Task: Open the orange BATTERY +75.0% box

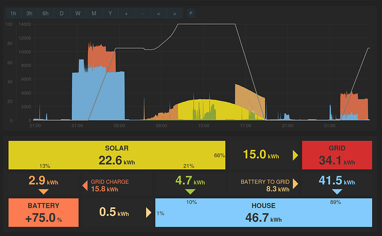Action: click(43, 213)
